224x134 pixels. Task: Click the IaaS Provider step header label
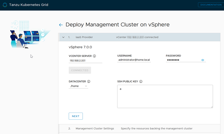[84, 37]
